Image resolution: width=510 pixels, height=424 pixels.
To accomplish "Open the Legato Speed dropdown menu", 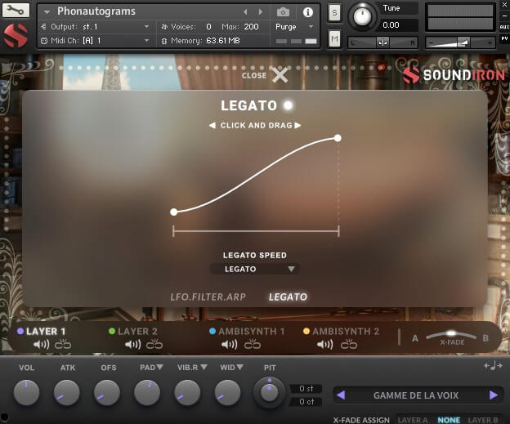I will pyautogui.click(x=255, y=270).
